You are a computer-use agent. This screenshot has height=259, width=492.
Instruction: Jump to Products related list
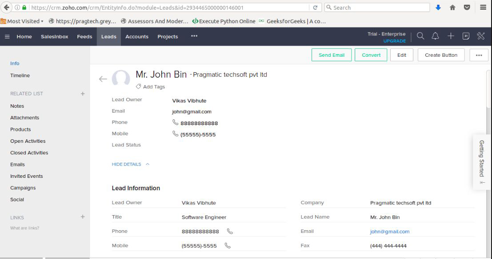coord(20,129)
